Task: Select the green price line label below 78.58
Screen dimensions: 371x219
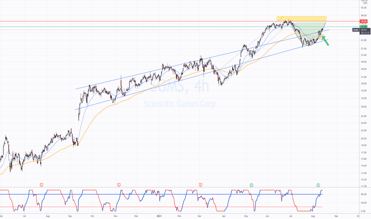Action: pyautogui.click(x=364, y=27)
